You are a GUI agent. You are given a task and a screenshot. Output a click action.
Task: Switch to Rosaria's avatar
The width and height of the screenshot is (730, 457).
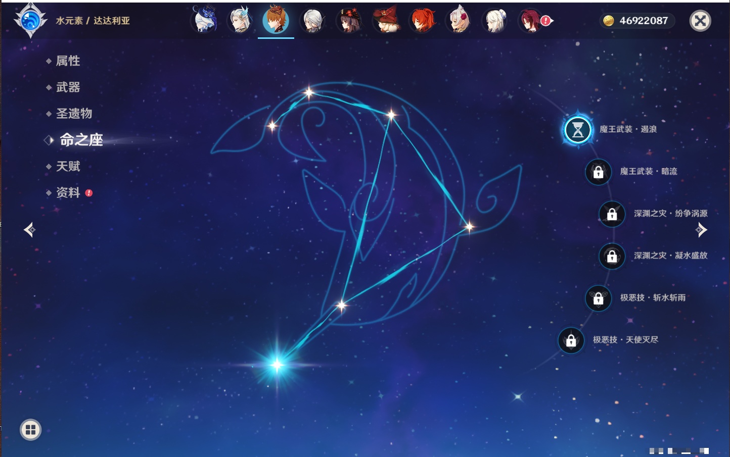click(x=530, y=20)
